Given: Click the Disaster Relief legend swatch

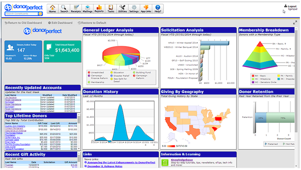Looking at the screenshot, I should tap(112, 76).
